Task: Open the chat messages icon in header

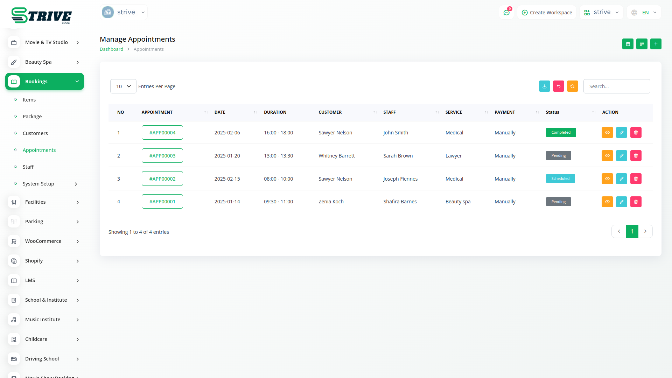Action: click(x=506, y=13)
